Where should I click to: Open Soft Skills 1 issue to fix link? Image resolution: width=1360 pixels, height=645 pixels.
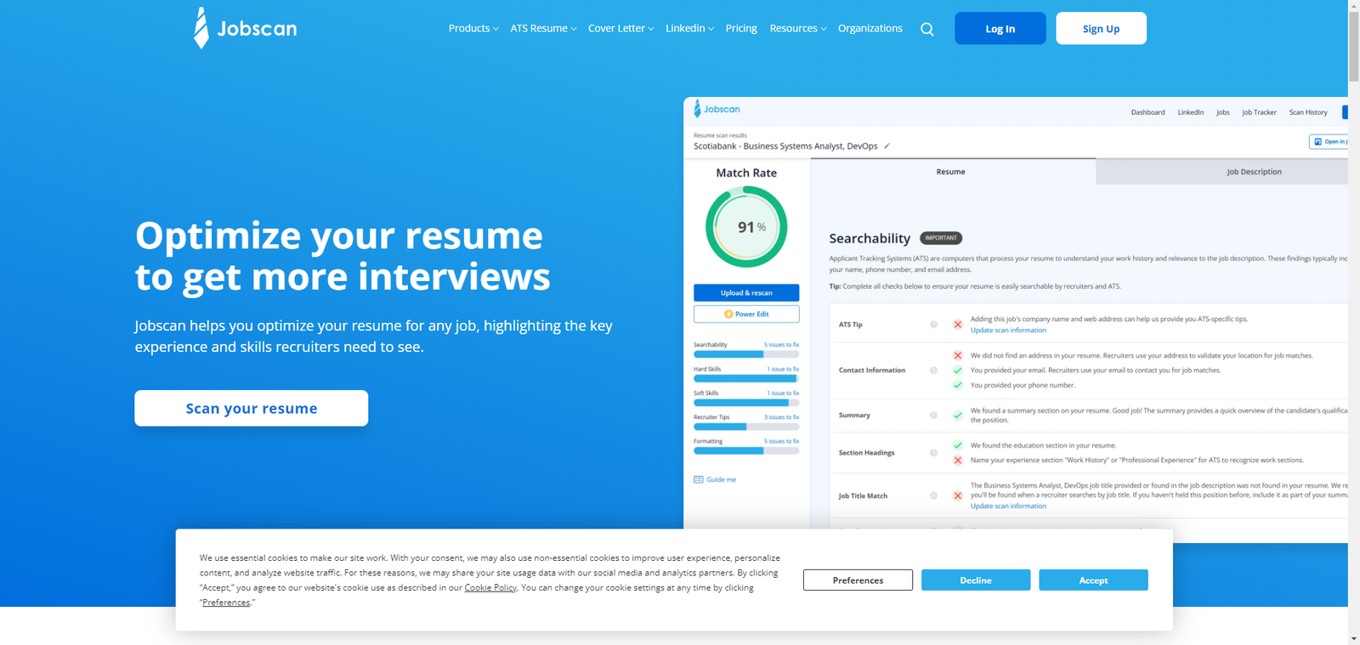(783, 393)
